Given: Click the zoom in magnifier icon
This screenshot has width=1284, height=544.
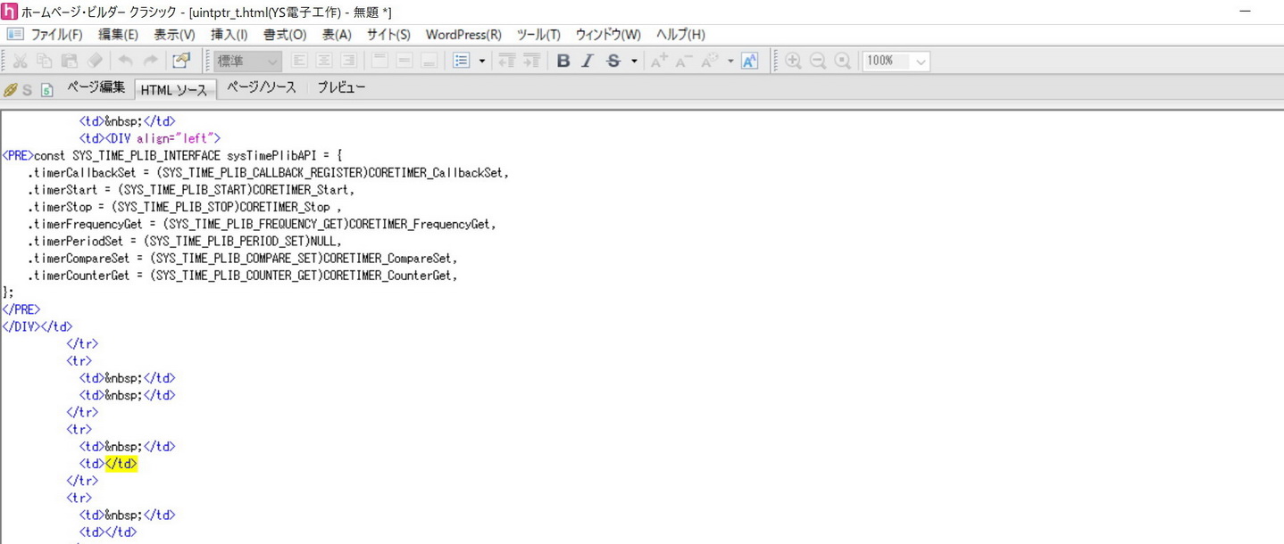Looking at the screenshot, I should click(793, 61).
